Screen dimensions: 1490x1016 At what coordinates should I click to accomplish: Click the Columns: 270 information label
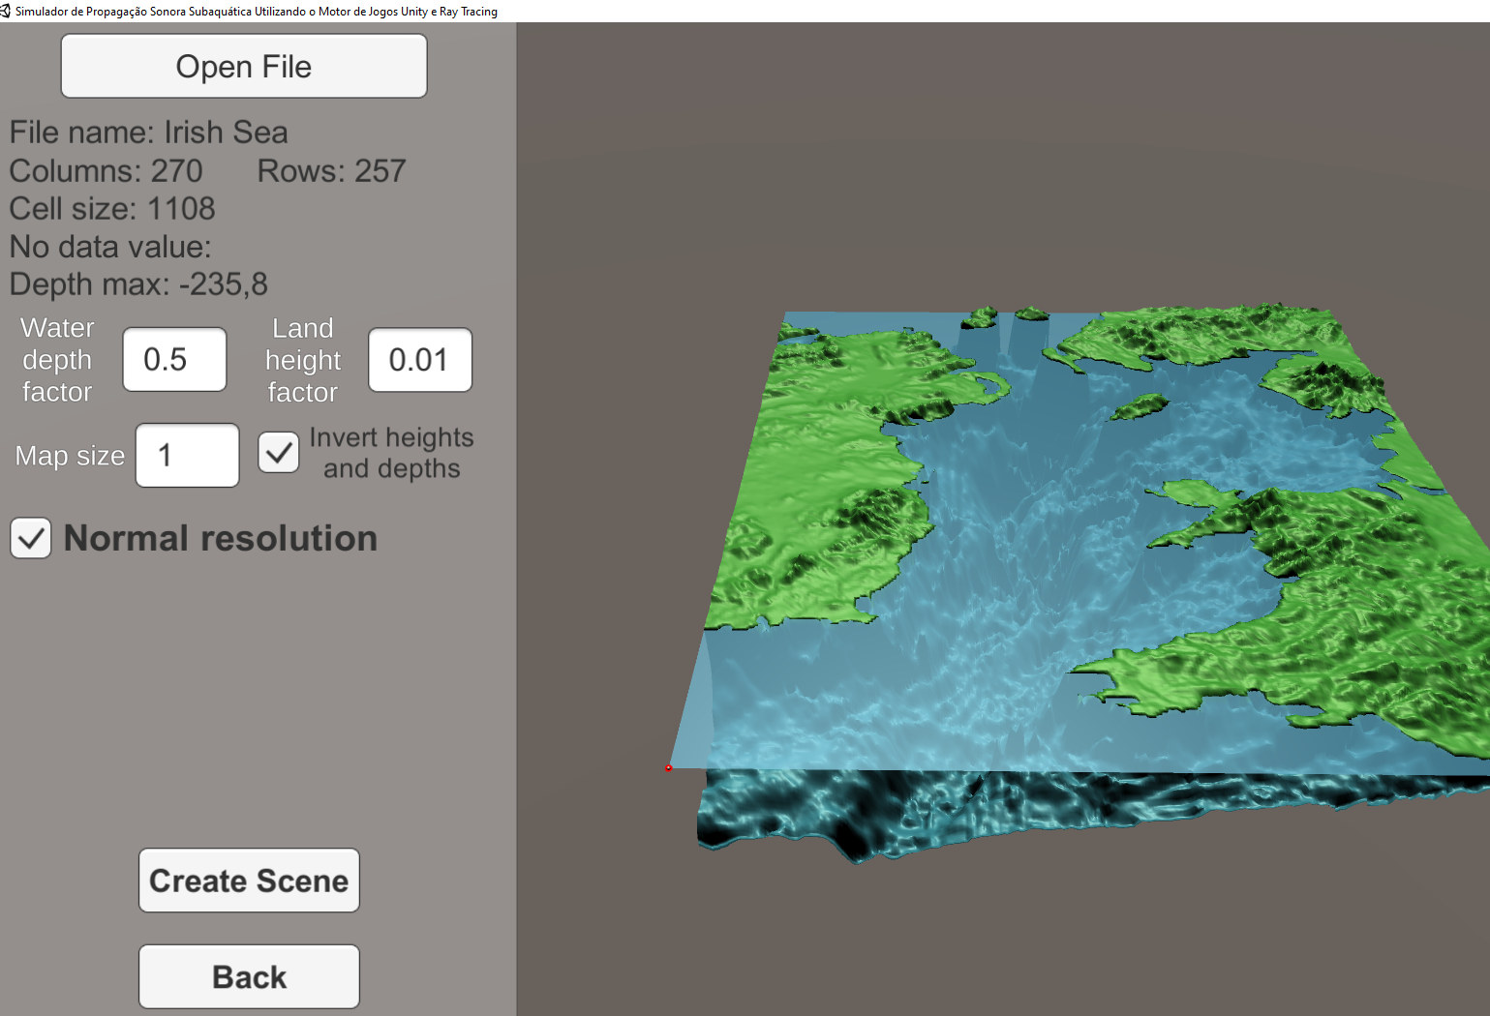tap(106, 170)
